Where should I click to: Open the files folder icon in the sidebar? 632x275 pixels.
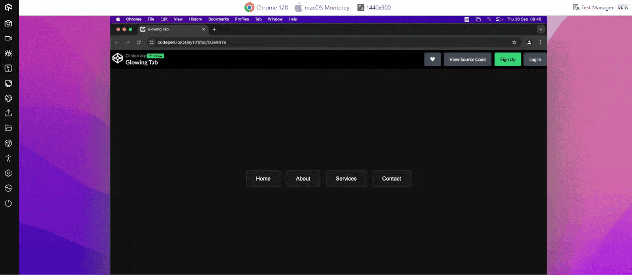[x=8, y=128]
